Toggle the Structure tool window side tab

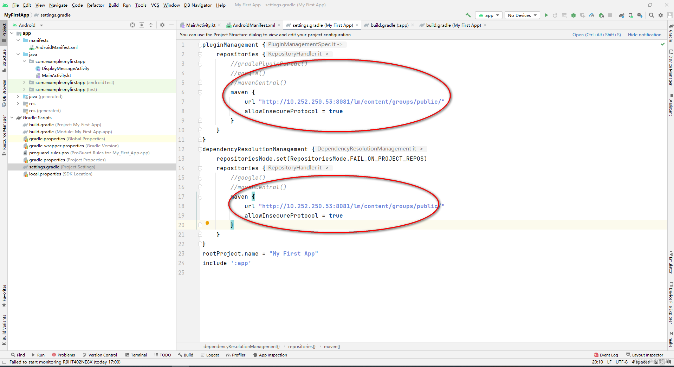point(4,60)
